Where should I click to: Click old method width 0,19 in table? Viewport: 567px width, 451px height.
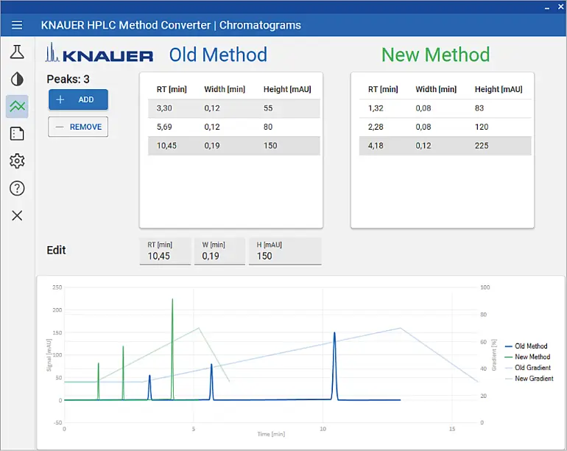pos(212,146)
